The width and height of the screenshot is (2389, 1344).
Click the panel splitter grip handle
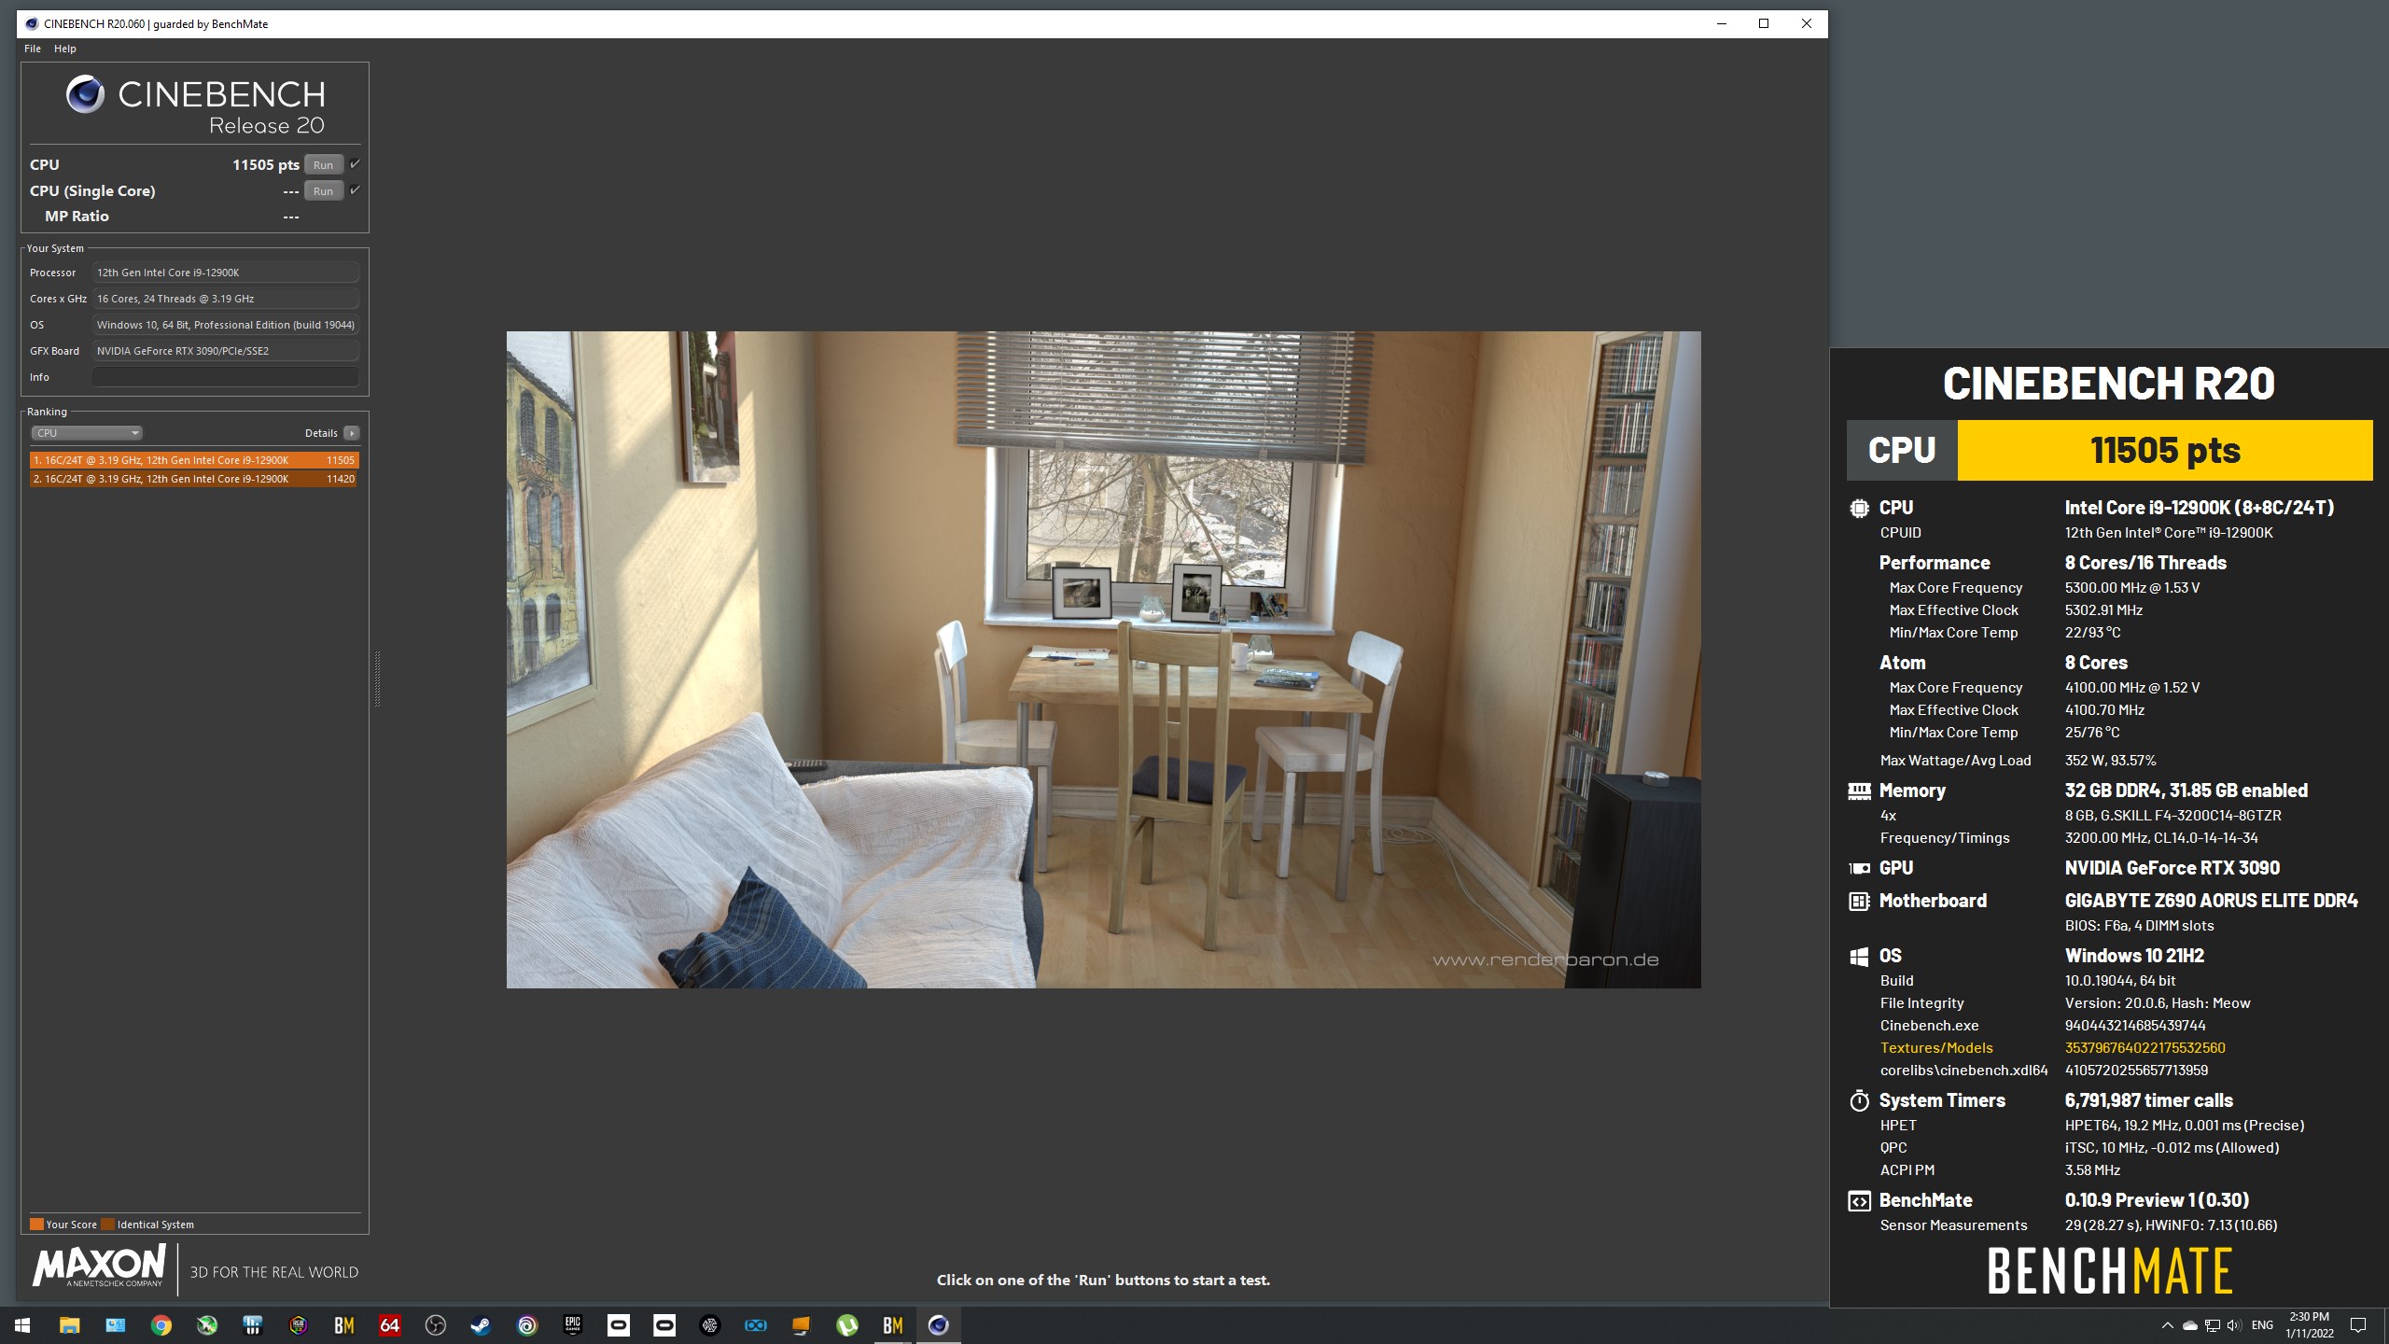[377, 679]
